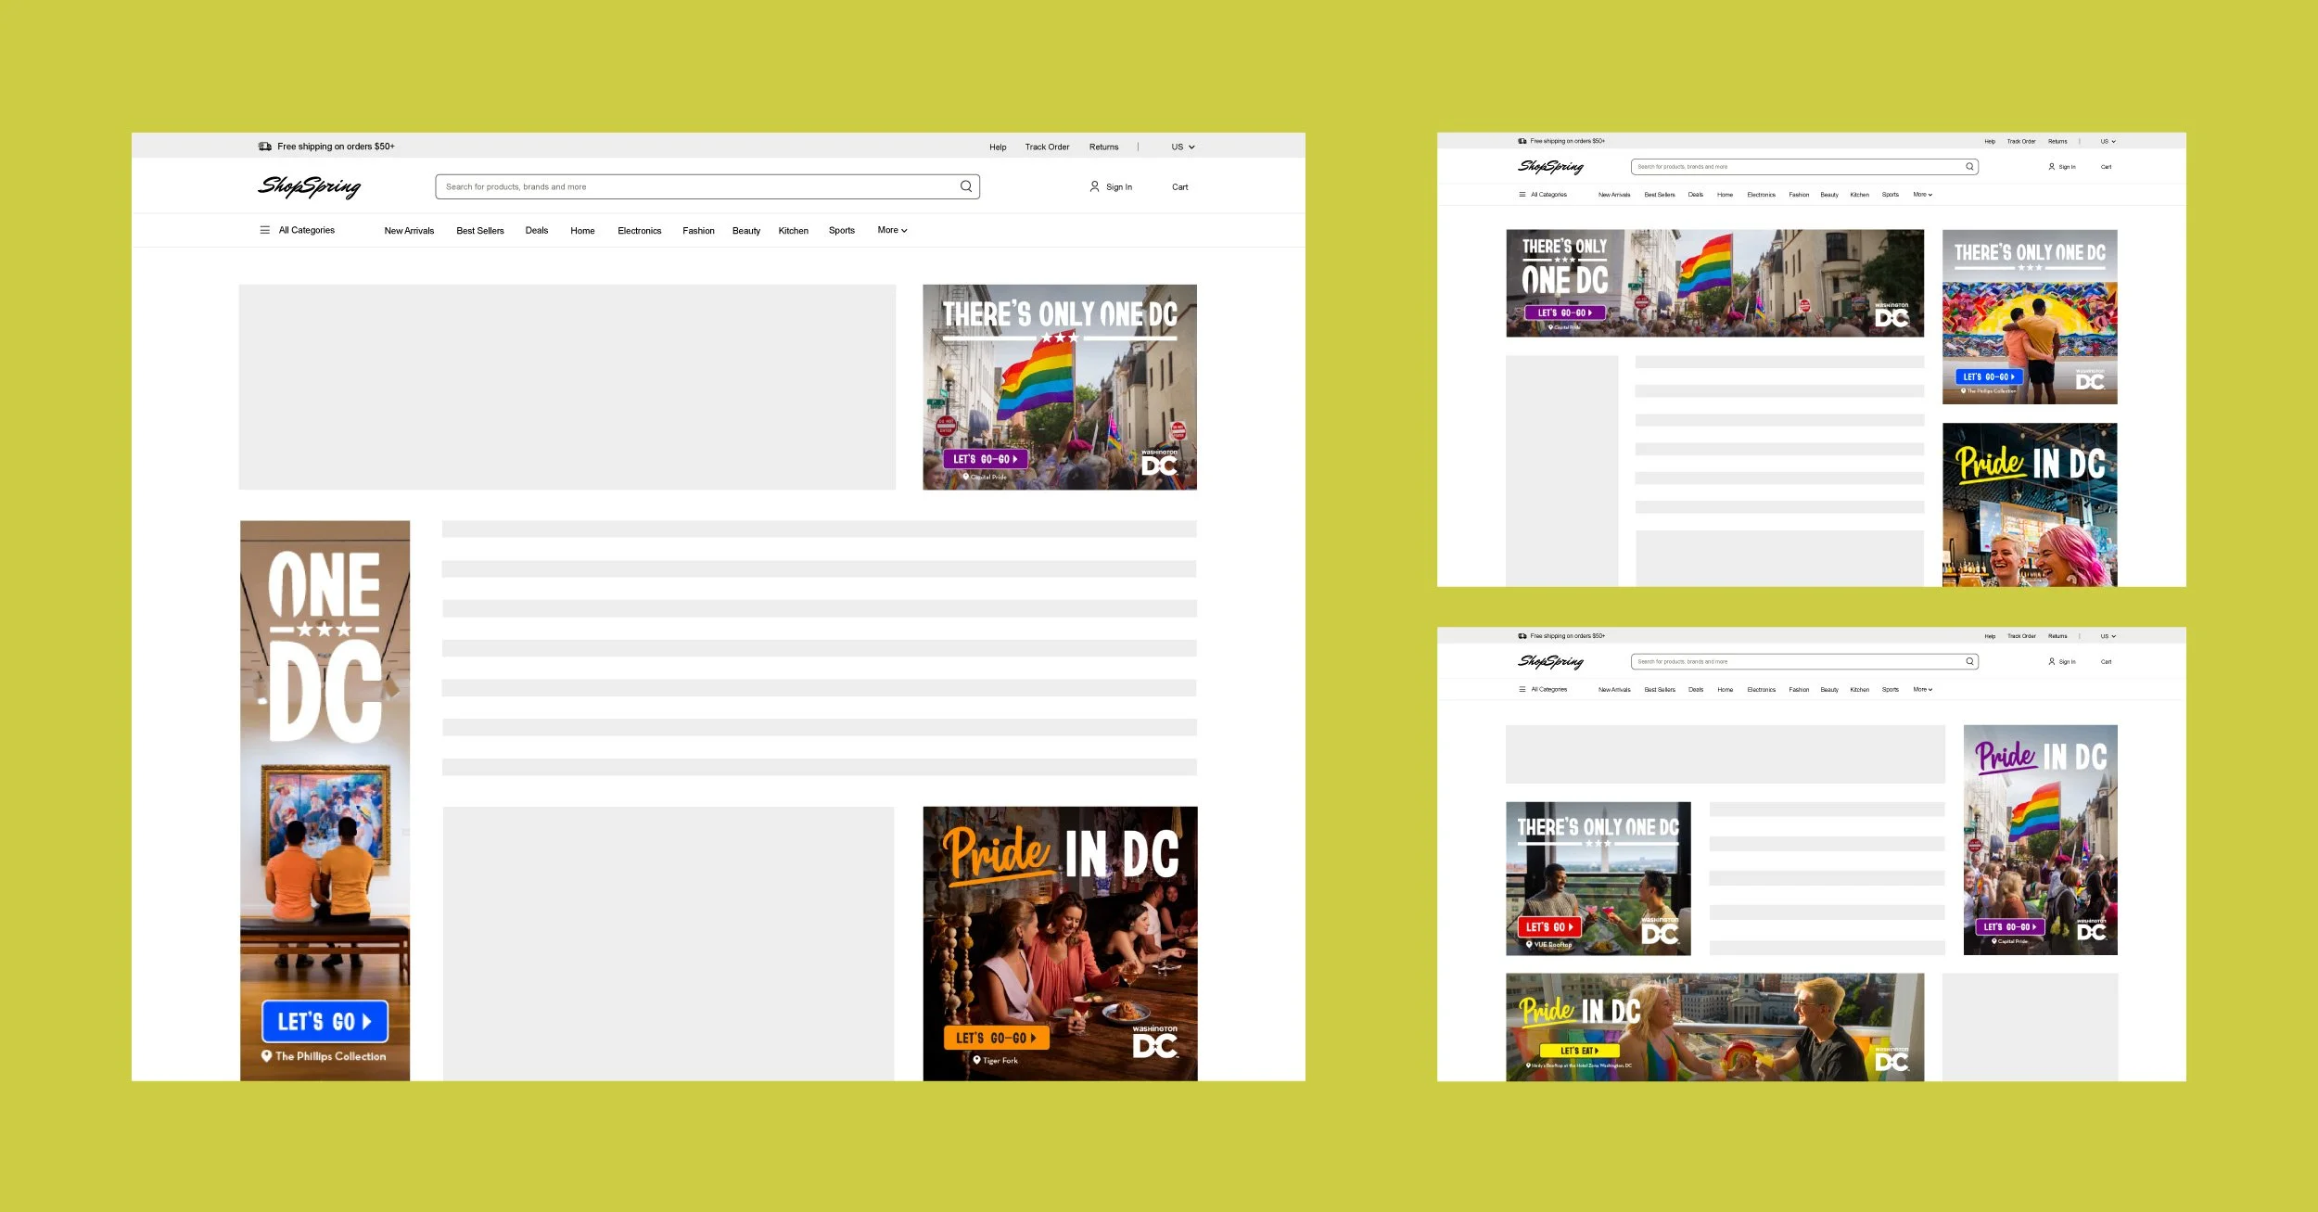This screenshot has width=2318, height=1212.
Task: Click the yellow LET'S EAT button in the bottom-right page
Action: [x=1579, y=1051]
